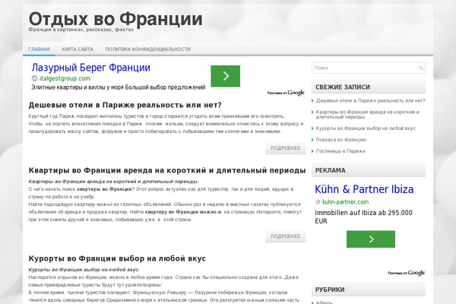Click the site title Отдых во Франции

click(x=116, y=19)
